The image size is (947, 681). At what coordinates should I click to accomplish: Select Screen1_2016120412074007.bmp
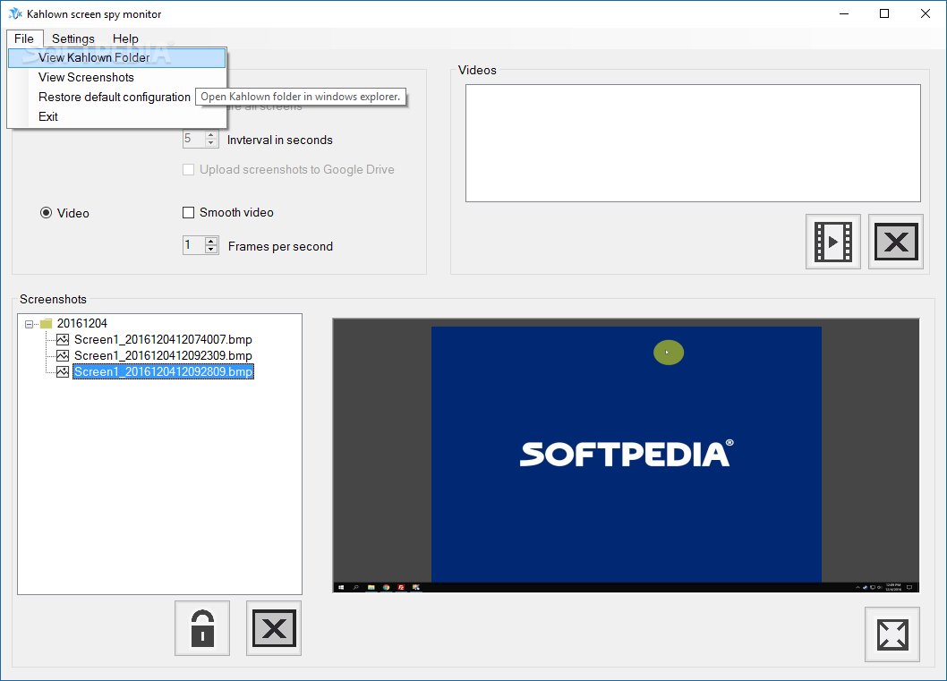(x=163, y=340)
